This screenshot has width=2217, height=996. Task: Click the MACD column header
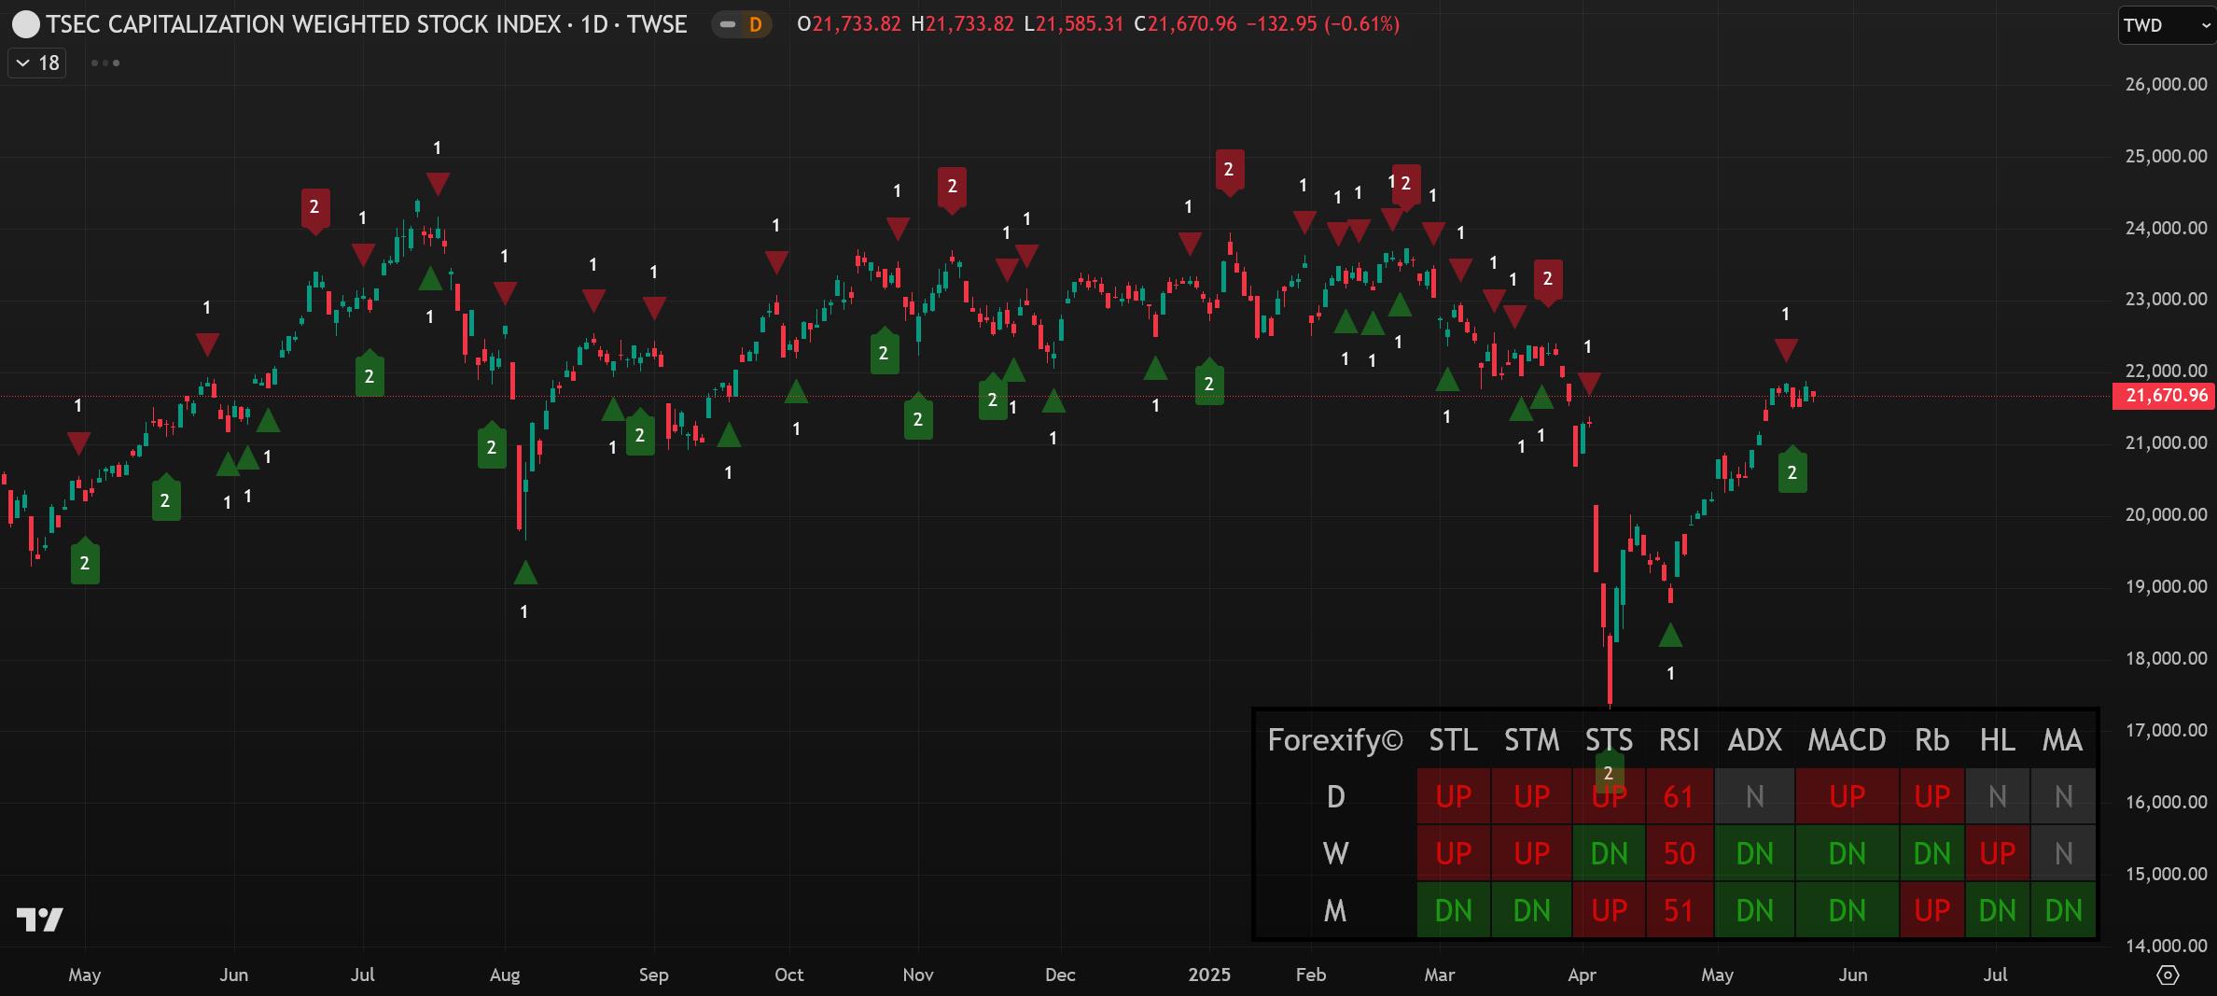(x=1847, y=740)
